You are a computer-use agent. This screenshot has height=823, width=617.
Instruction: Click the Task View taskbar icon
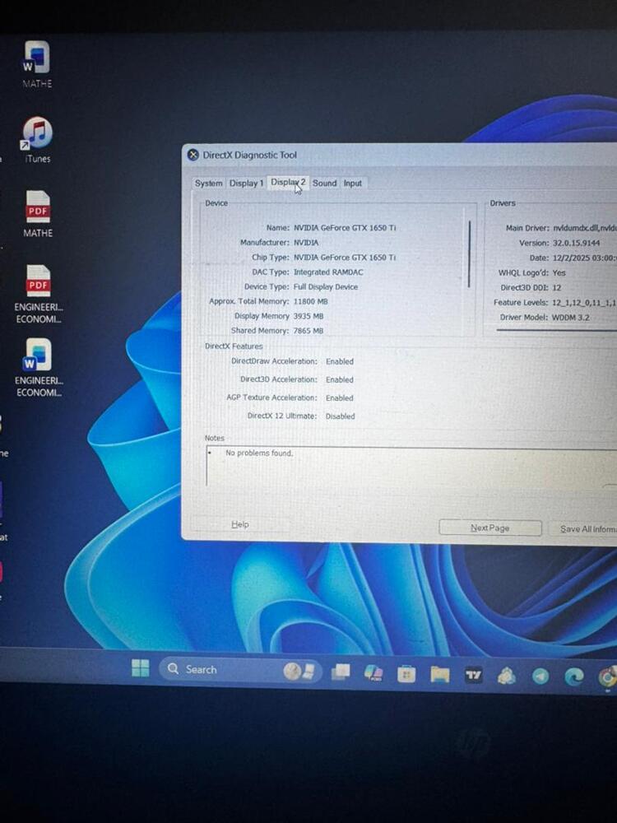[341, 673]
